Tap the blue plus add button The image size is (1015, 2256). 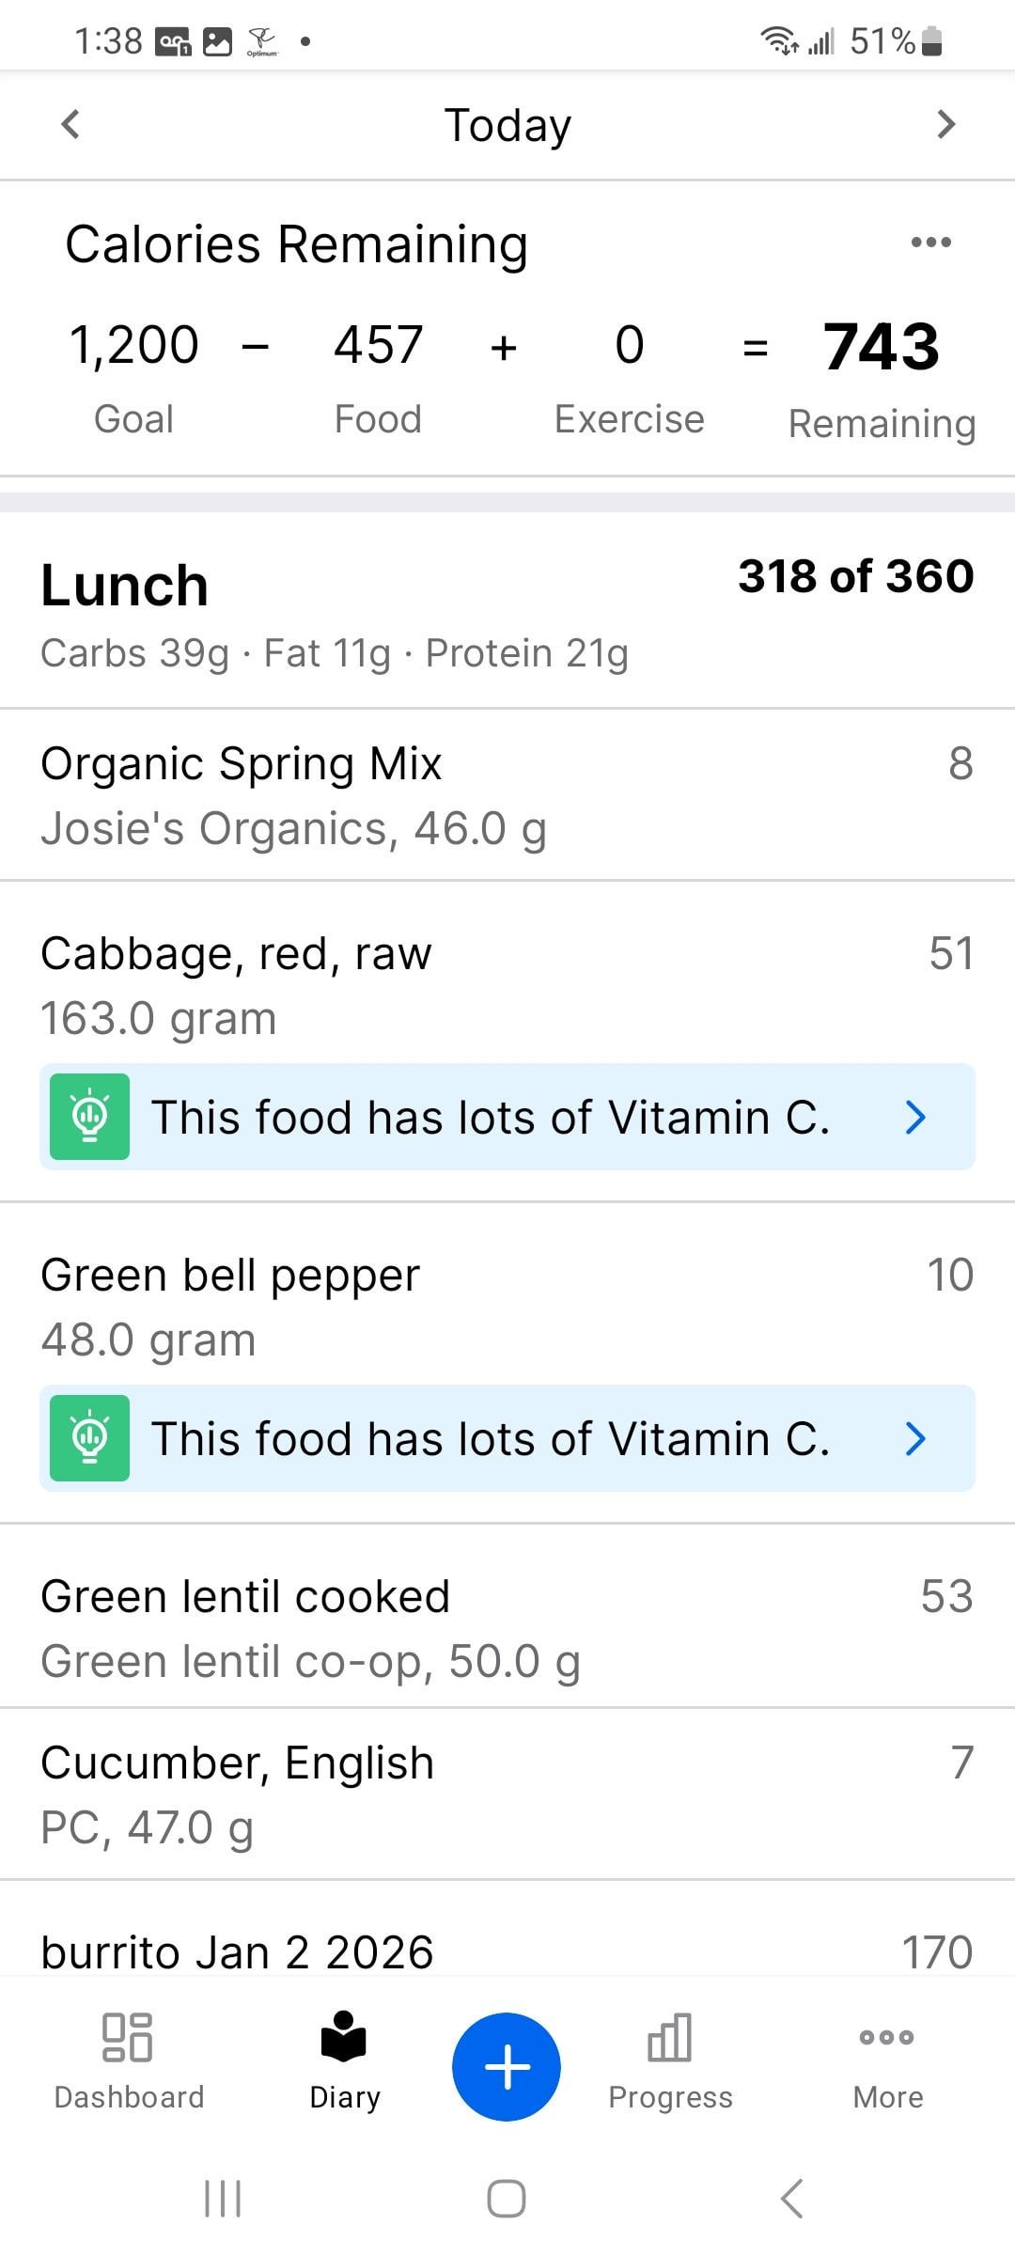[507, 2066]
